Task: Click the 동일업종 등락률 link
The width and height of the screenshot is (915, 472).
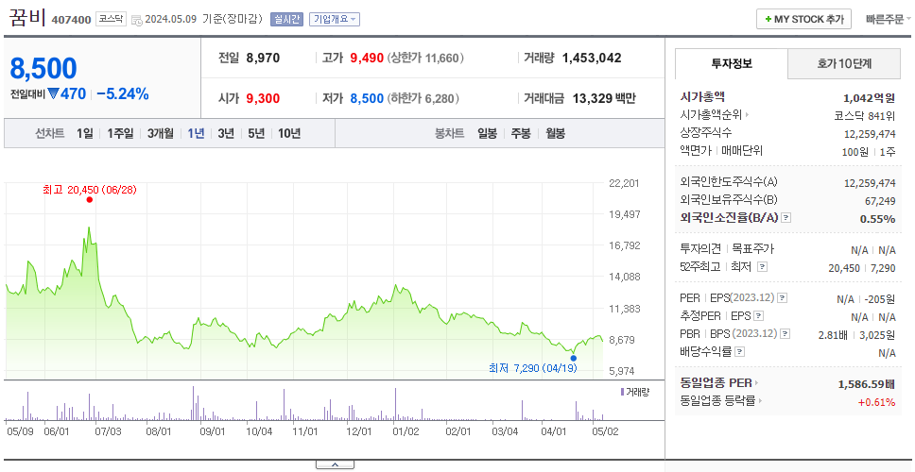Action: coord(717,401)
